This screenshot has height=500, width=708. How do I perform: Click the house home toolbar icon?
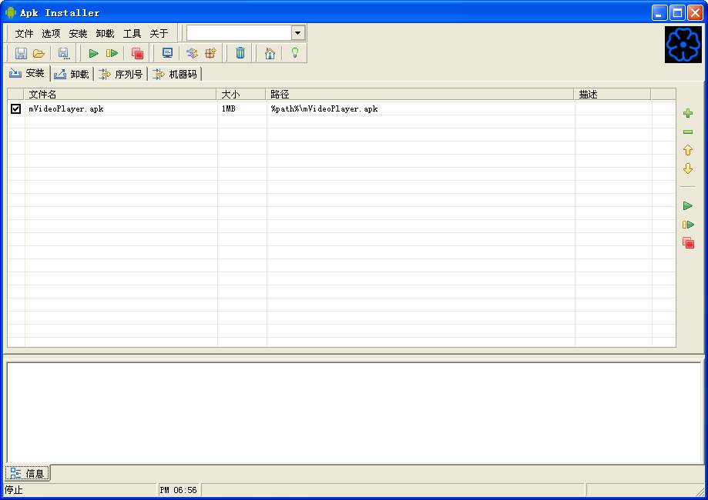270,53
